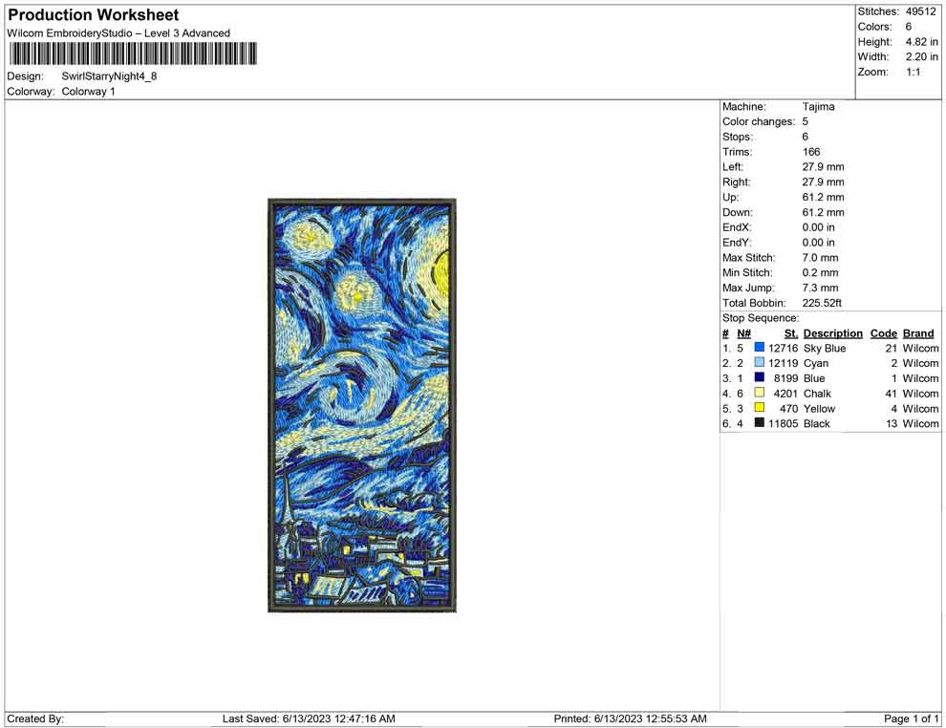Click the Black stitch count 11805
This screenshot has height=728, width=946.
pos(784,423)
